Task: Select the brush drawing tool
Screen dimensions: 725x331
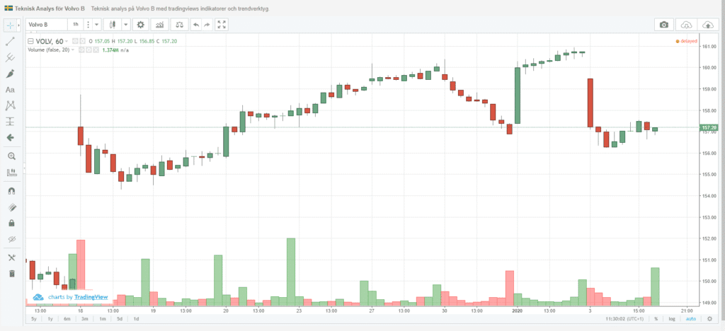Action: [x=11, y=74]
